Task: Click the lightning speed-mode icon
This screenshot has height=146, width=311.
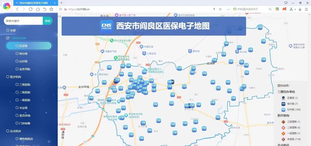Action: click(214, 9)
